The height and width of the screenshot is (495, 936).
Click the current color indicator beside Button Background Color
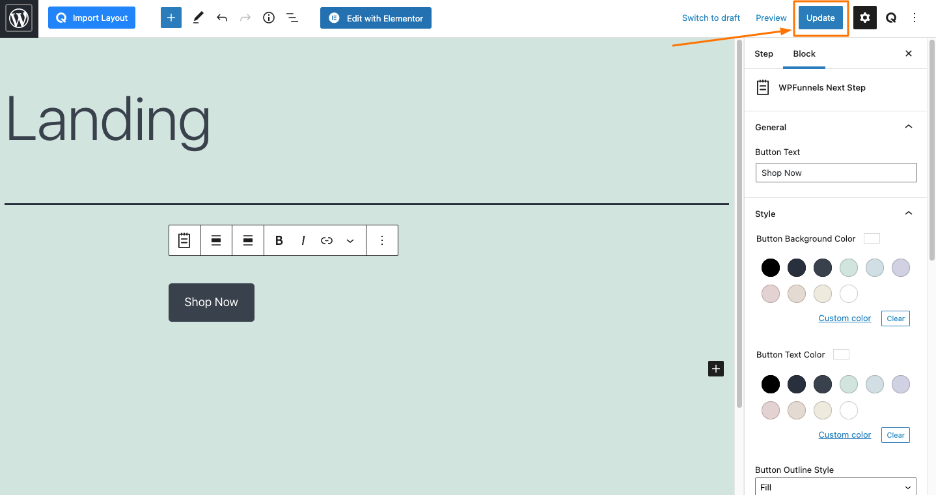pos(872,238)
